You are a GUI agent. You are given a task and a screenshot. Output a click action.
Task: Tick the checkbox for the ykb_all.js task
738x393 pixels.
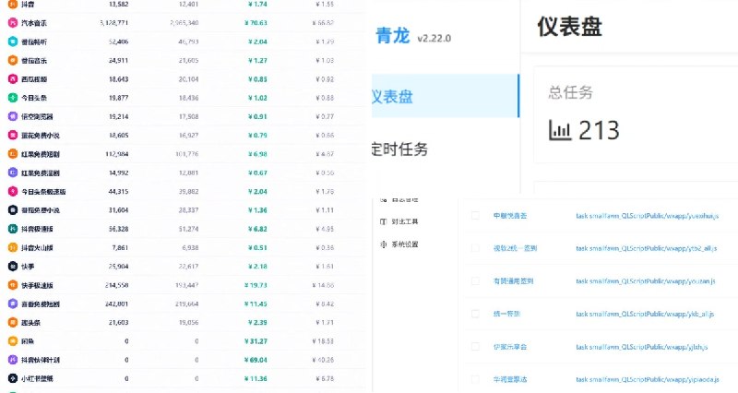475,314
